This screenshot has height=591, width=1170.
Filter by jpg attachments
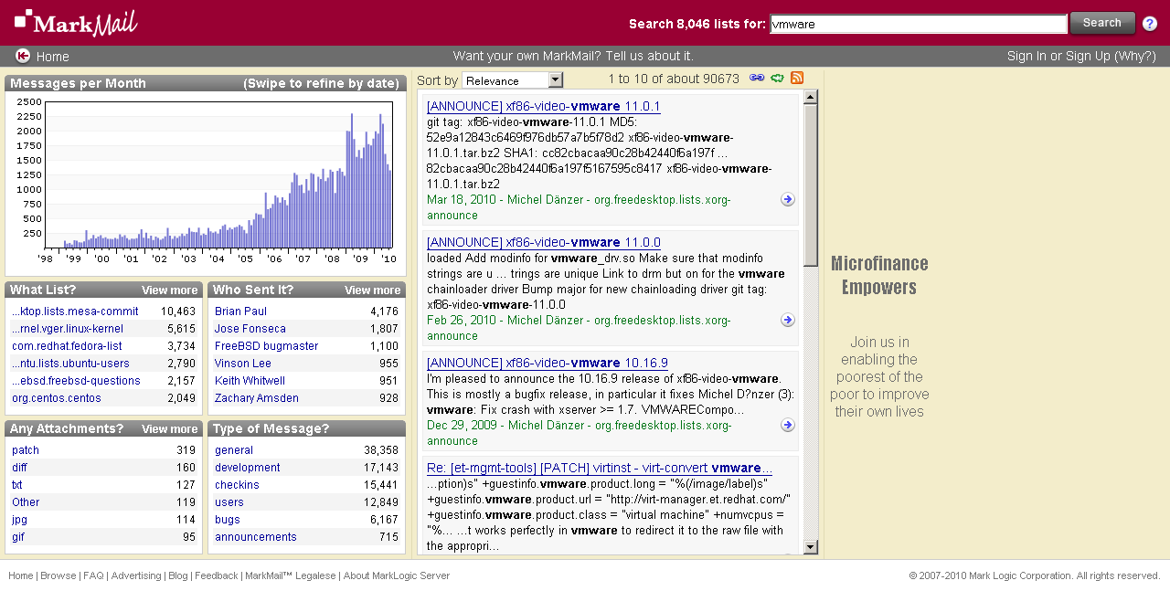(x=19, y=520)
